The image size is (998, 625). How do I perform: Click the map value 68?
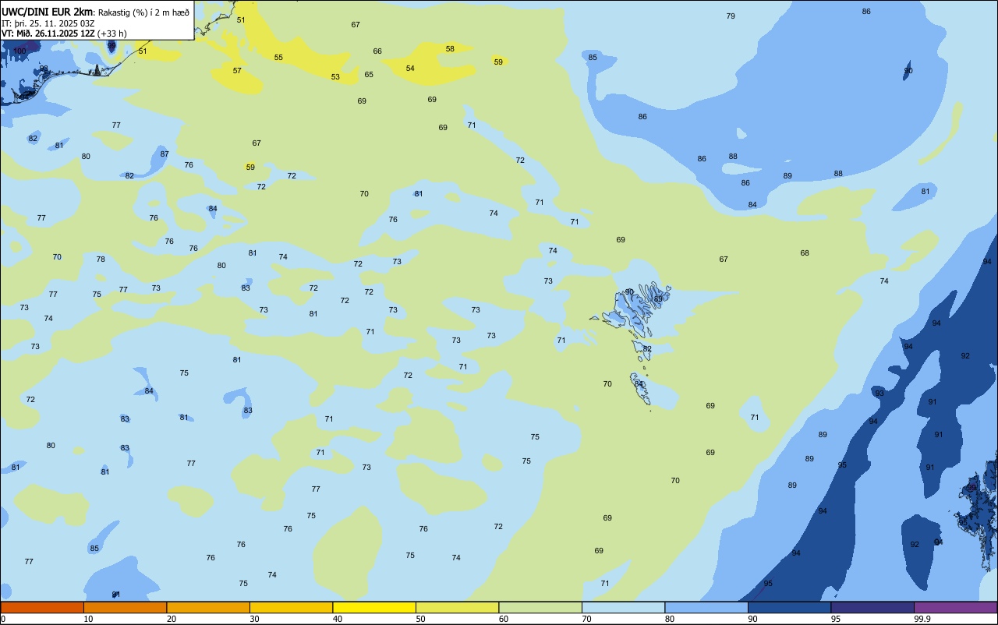(x=805, y=253)
